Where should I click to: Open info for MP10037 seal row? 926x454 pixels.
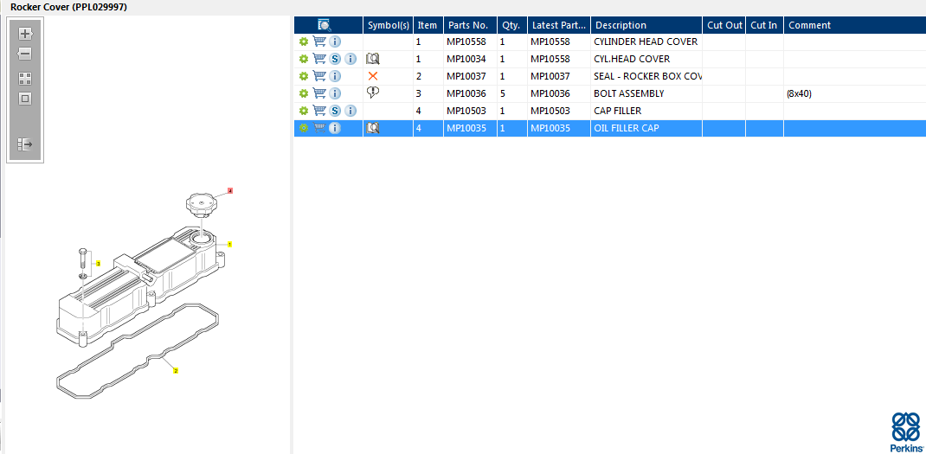coord(335,76)
